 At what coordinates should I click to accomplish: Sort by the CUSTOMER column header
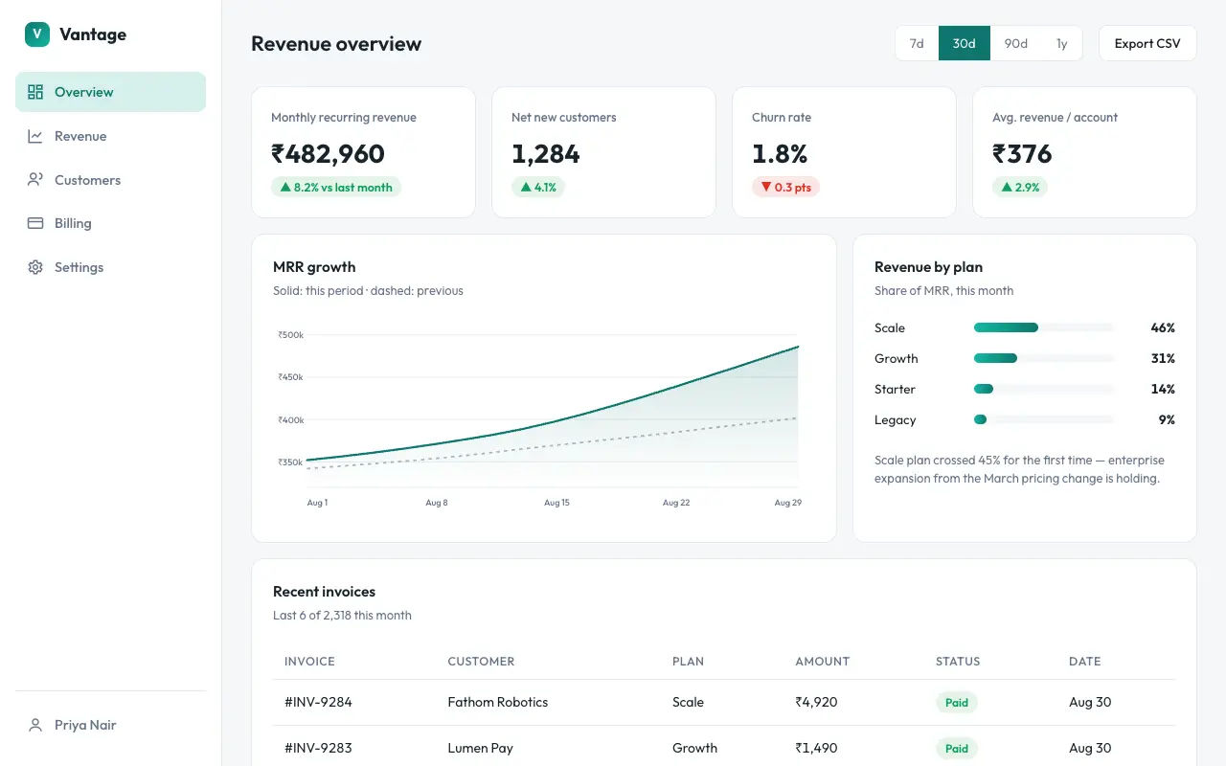click(481, 662)
